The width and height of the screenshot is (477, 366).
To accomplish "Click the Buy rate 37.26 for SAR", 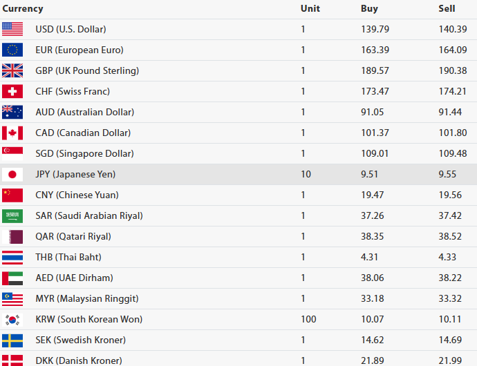I will pyautogui.click(x=373, y=215).
